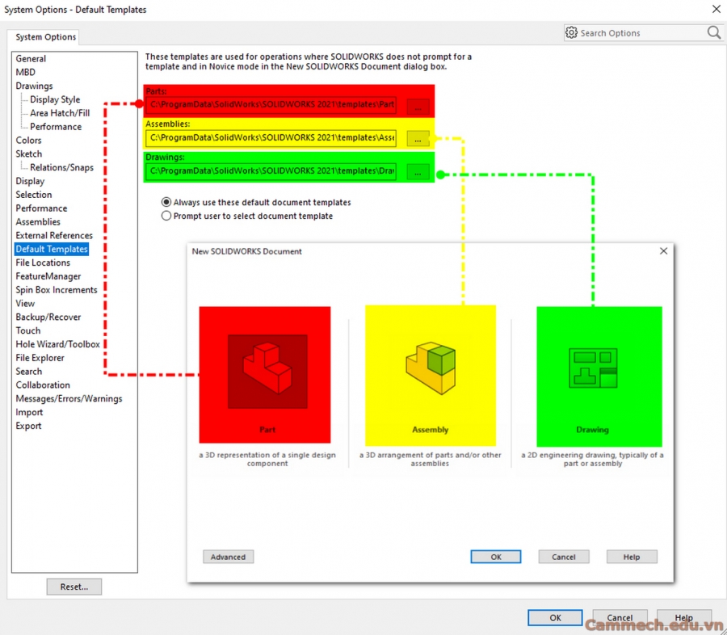Select the Default Templates category
The width and height of the screenshot is (727, 635).
point(52,249)
